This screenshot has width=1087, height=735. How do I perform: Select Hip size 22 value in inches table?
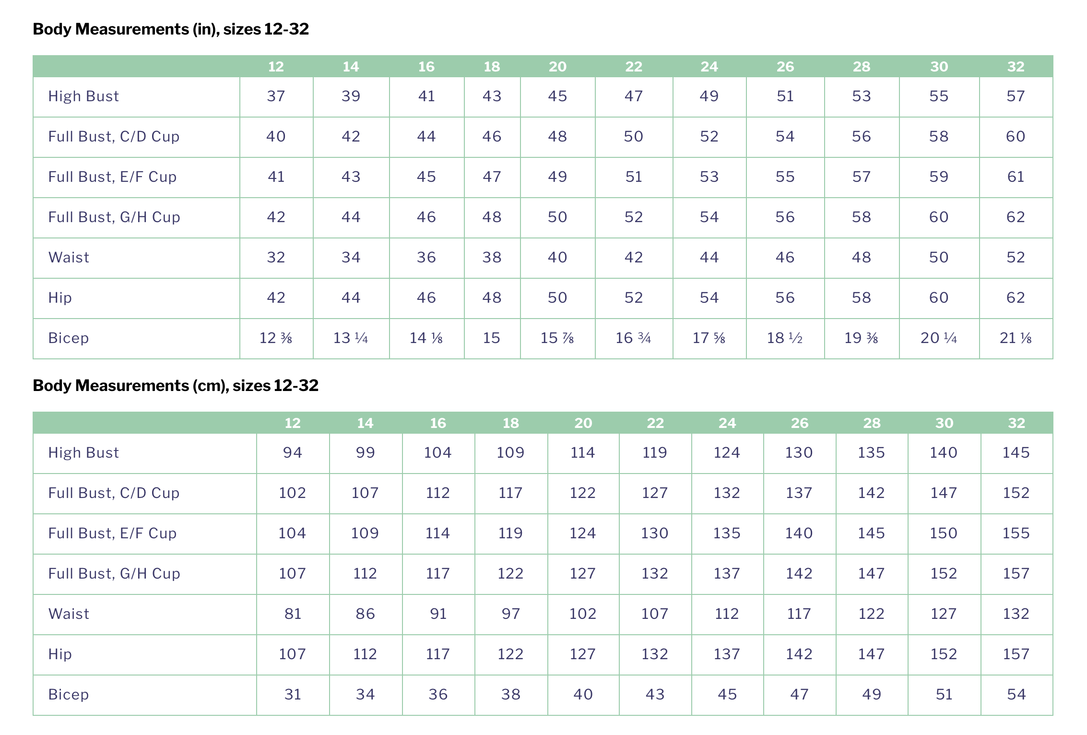point(633,298)
